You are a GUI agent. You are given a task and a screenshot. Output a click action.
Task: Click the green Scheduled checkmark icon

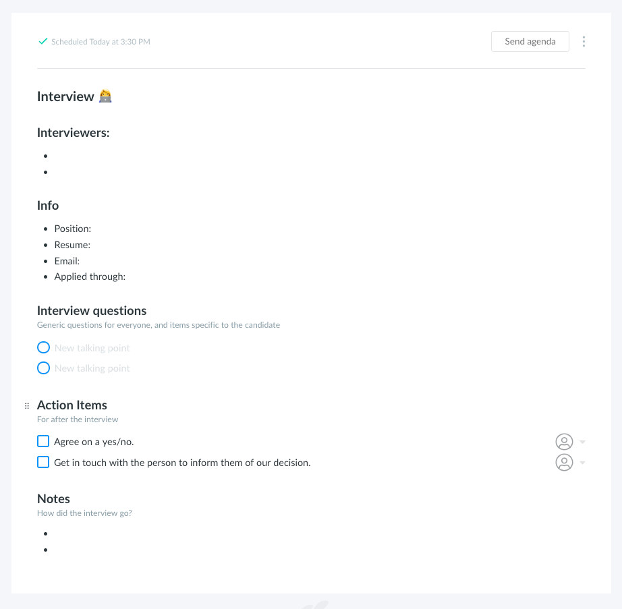click(x=43, y=41)
